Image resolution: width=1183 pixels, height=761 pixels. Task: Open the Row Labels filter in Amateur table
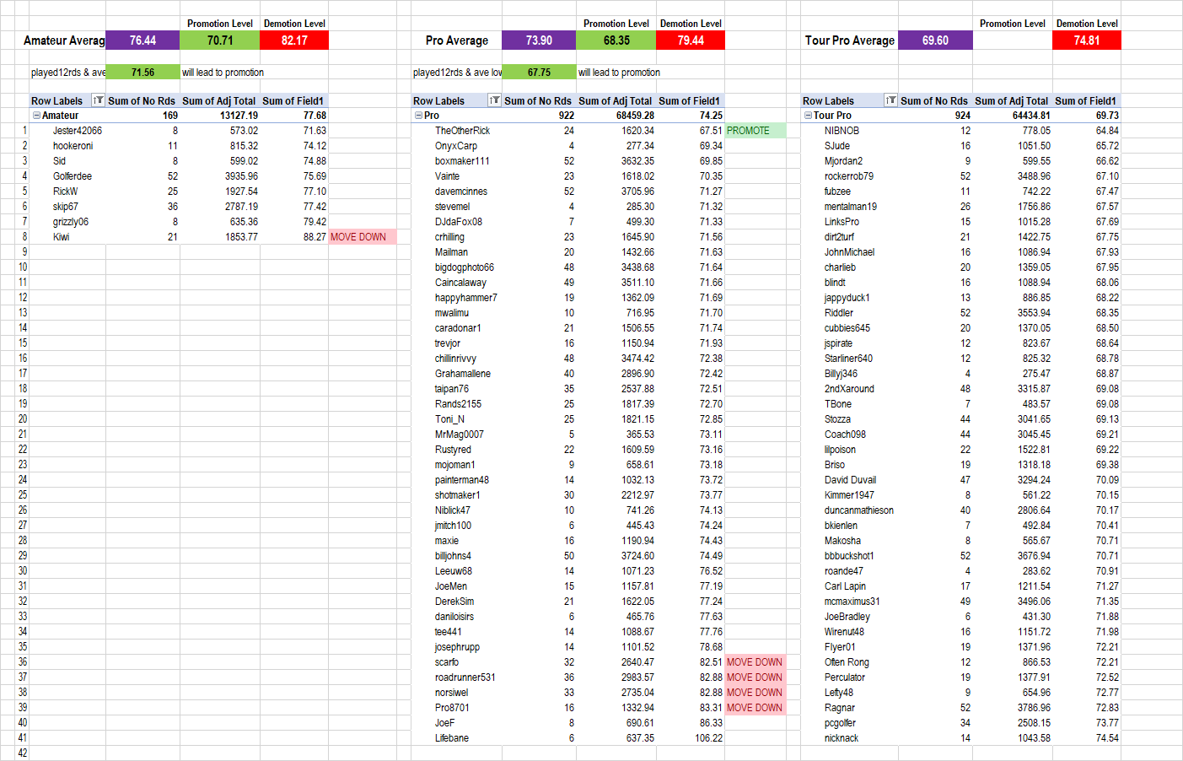coord(98,100)
